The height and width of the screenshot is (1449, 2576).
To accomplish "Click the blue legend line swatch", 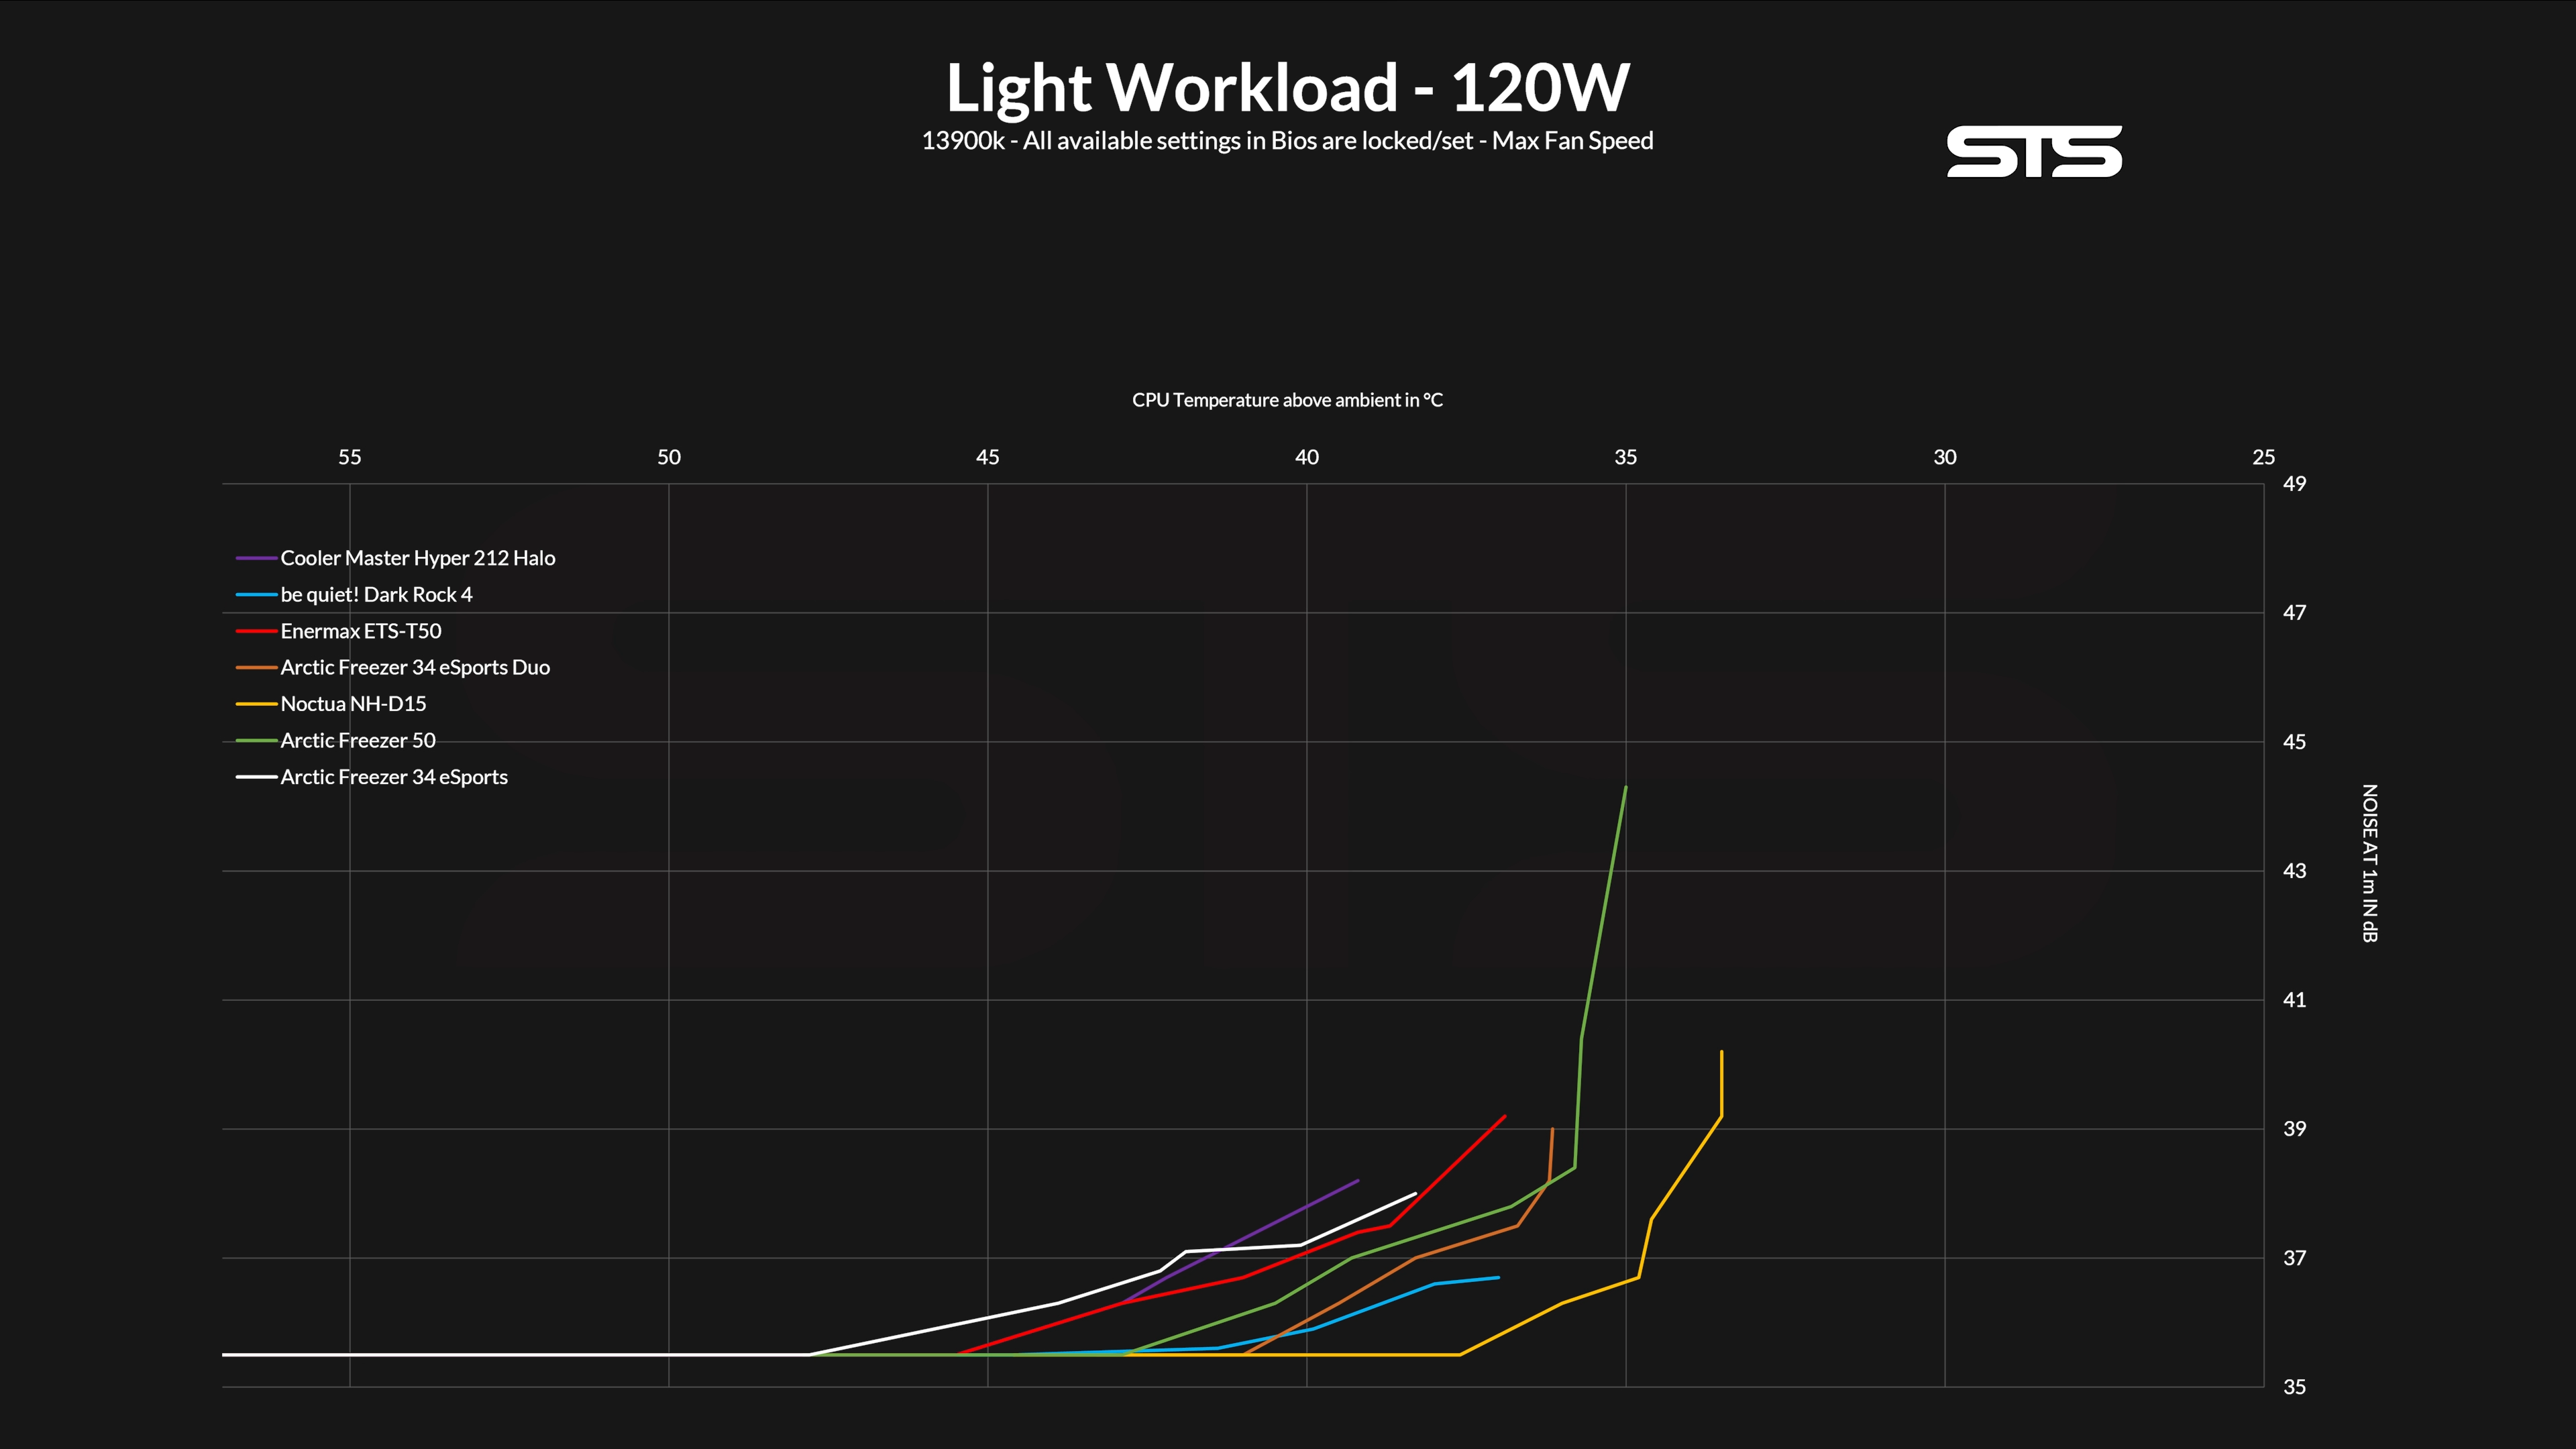I will pyautogui.click(x=256, y=595).
